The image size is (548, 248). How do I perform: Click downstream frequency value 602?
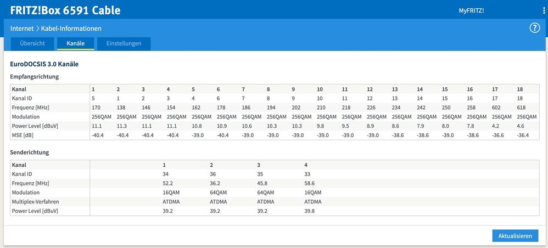[x=496, y=108]
